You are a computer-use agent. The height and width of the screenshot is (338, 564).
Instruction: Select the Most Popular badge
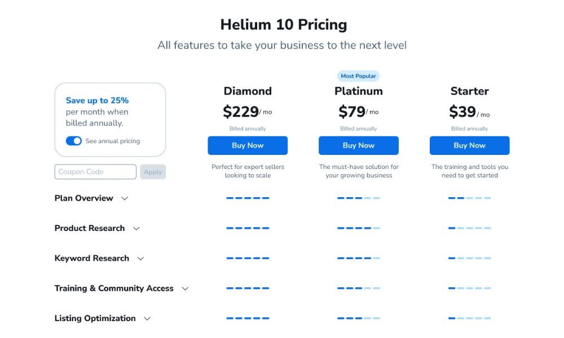pyautogui.click(x=358, y=75)
